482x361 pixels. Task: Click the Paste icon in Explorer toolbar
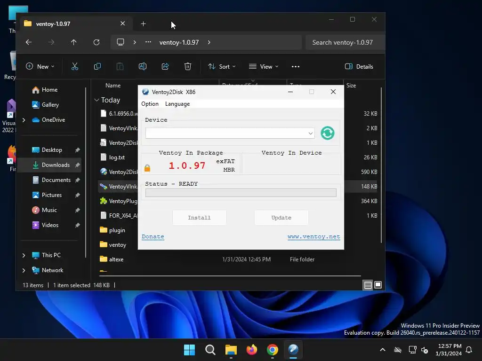120,67
